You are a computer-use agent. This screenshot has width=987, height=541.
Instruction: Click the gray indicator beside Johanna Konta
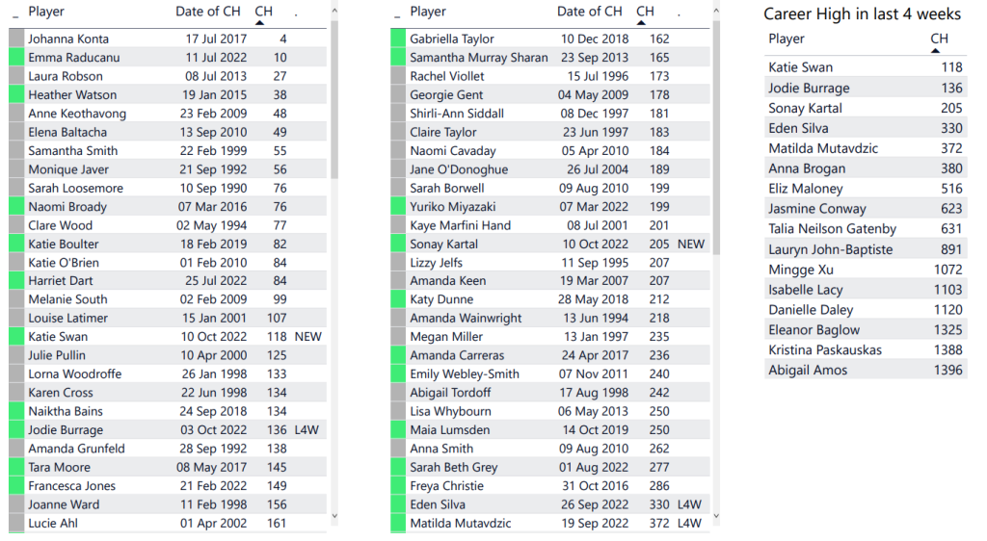15,39
